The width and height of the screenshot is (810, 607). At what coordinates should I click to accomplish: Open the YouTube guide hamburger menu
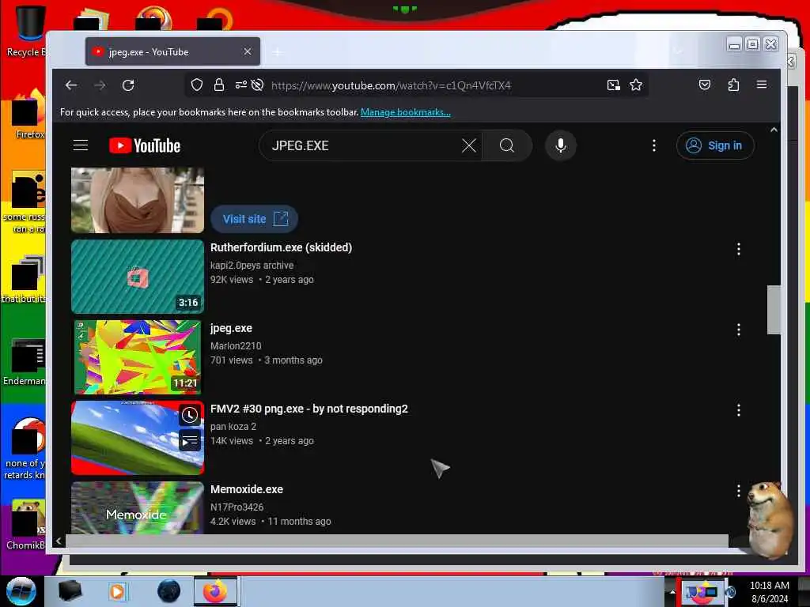point(81,145)
